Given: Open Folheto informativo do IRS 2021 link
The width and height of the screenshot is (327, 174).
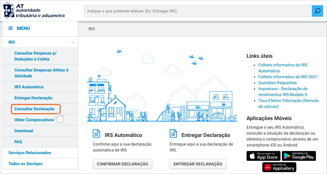Looking at the screenshot, I should pyautogui.click(x=288, y=77).
